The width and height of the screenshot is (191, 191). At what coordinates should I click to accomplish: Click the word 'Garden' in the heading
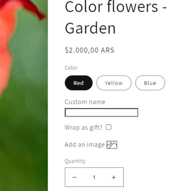tap(90, 28)
